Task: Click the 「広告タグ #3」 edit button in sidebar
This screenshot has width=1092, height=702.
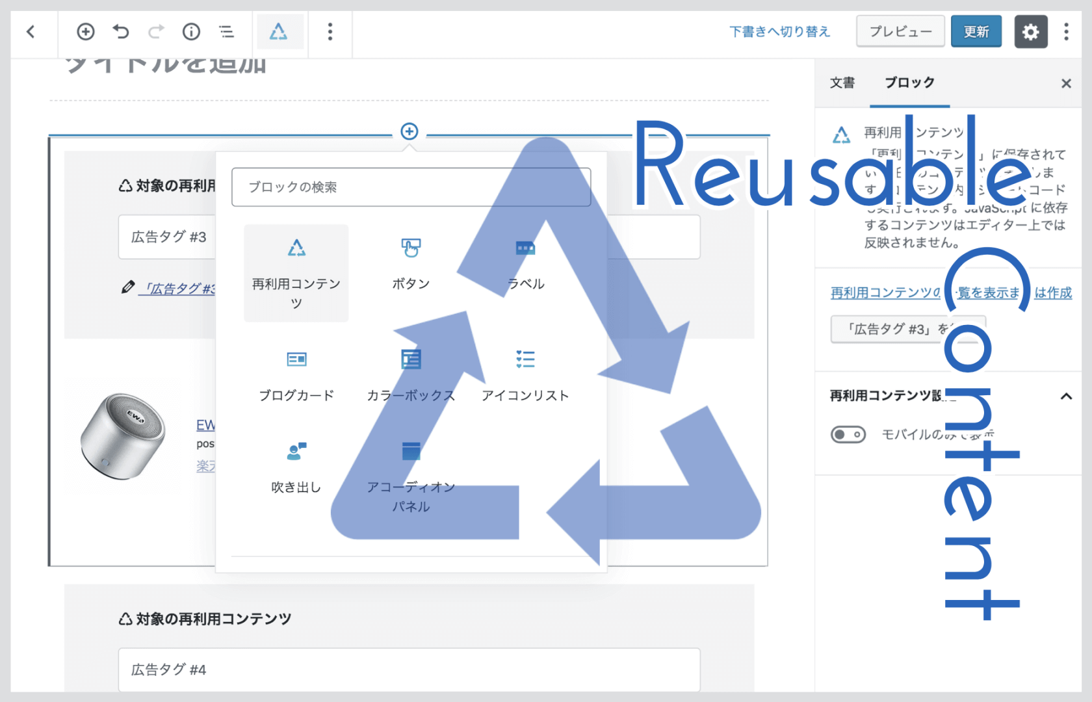Action: click(x=908, y=330)
